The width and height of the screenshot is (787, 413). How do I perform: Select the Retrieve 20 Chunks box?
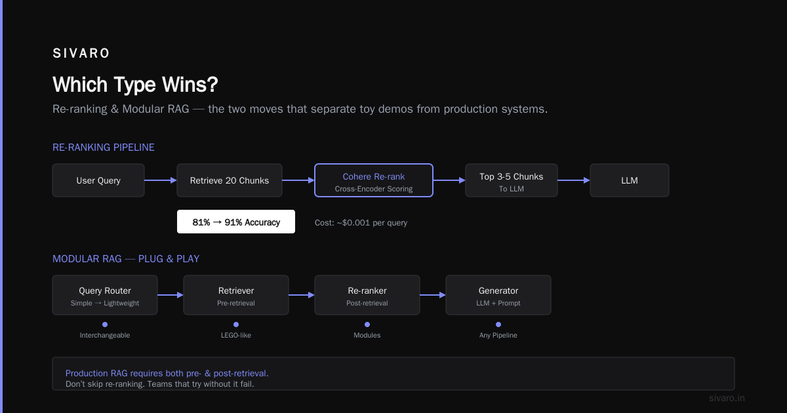click(x=230, y=180)
